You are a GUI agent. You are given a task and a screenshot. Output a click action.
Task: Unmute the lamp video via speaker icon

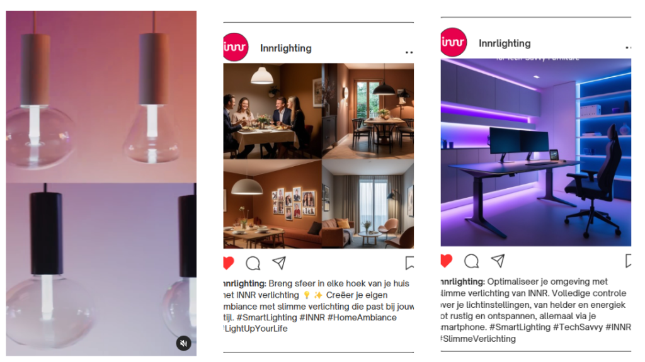click(184, 343)
